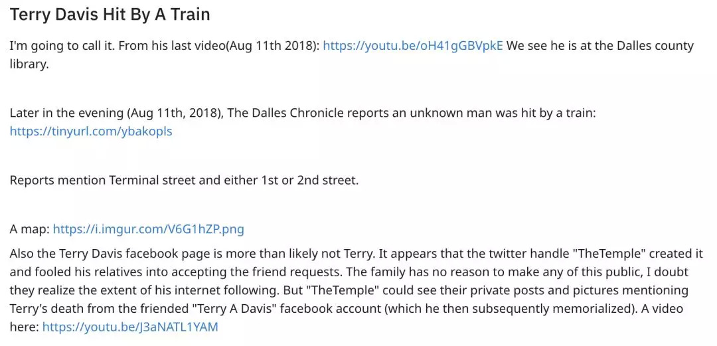Click the "A map:" label

(x=29, y=229)
